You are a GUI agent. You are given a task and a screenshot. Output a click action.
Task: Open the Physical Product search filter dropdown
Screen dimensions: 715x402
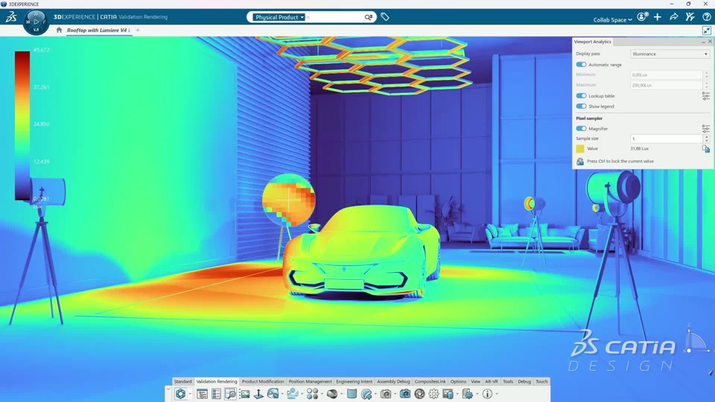(x=279, y=17)
